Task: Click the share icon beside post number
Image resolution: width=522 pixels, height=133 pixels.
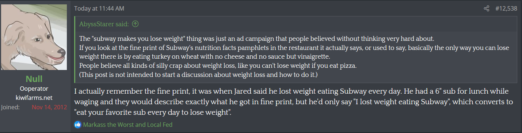Action: [486, 8]
